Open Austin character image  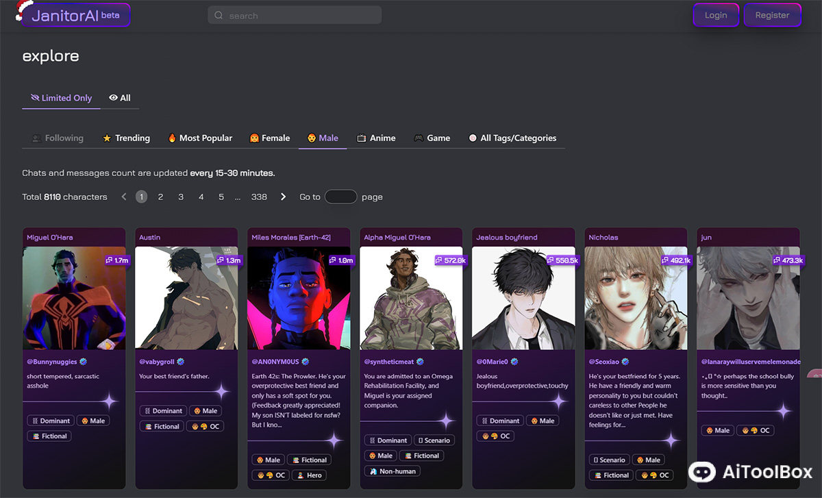[x=186, y=298]
